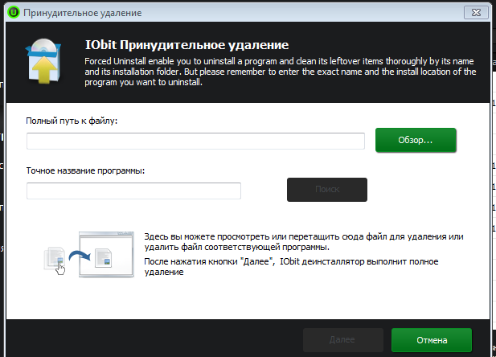Click the text starting Здесь вы можете просмотреть
This screenshot has width=496, height=357.
click(304, 242)
